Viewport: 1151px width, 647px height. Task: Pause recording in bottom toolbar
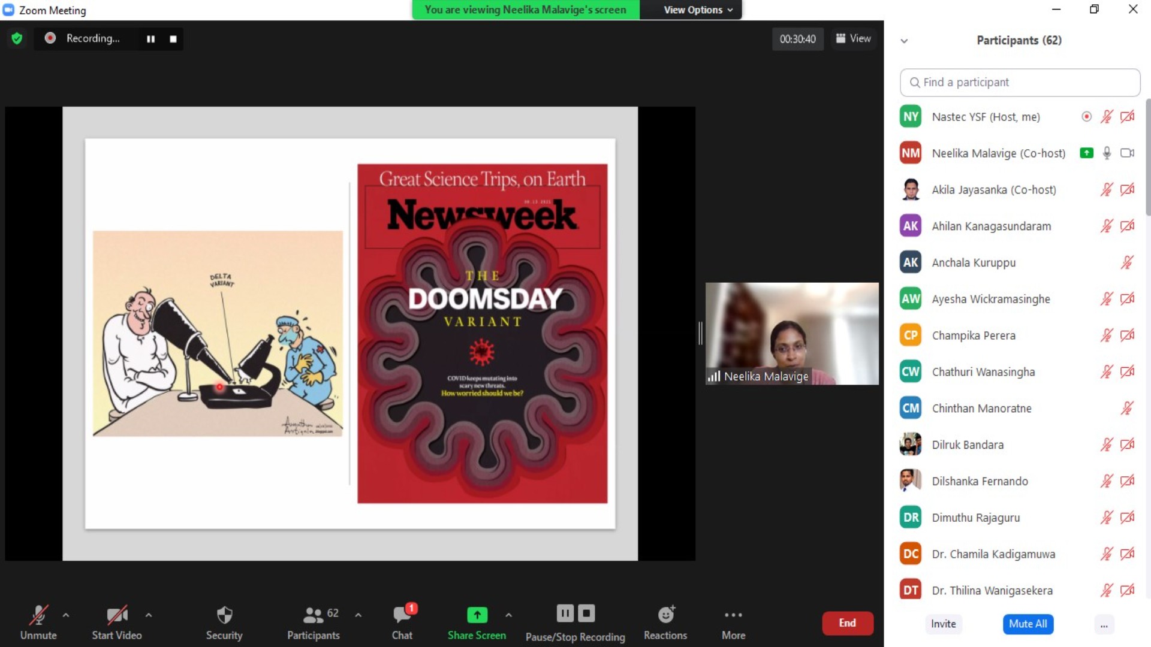click(565, 613)
